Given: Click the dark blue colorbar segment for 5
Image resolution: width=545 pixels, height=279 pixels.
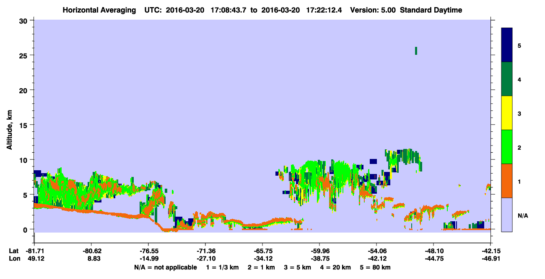Looking at the screenshot, I should pos(507,45).
